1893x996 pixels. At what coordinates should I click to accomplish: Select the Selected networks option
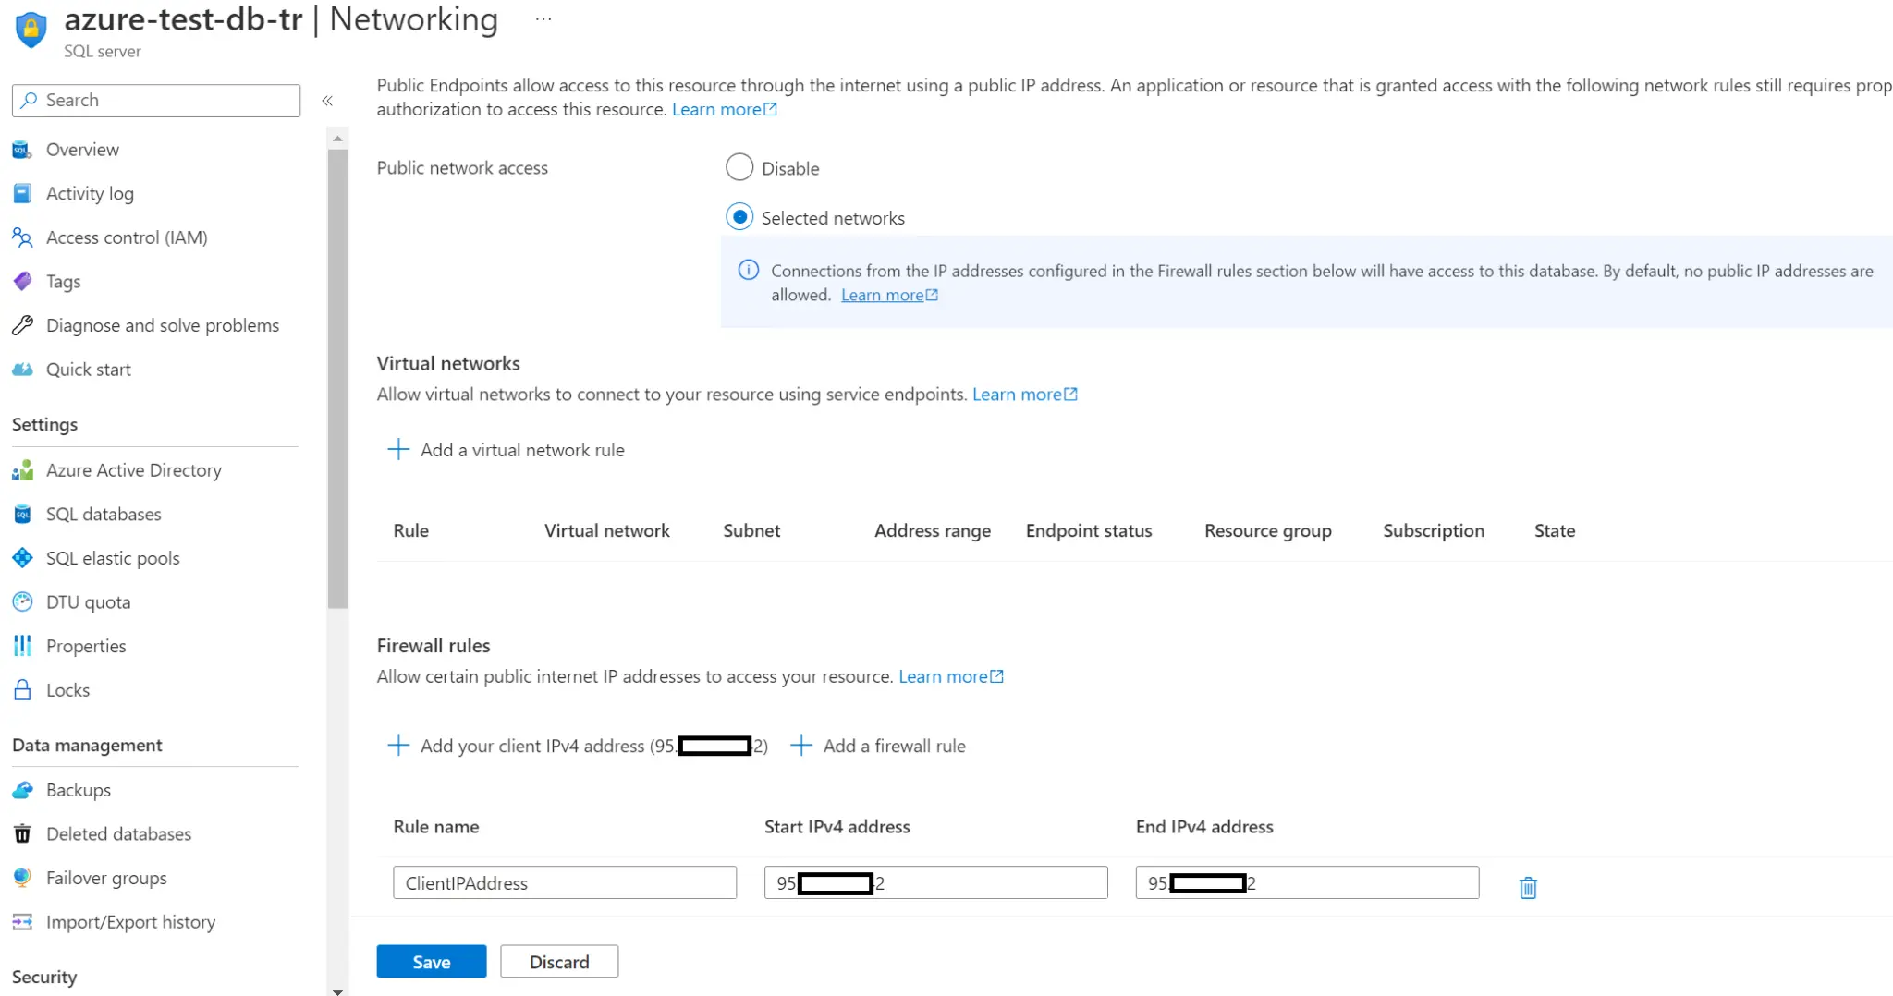(x=739, y=216)
